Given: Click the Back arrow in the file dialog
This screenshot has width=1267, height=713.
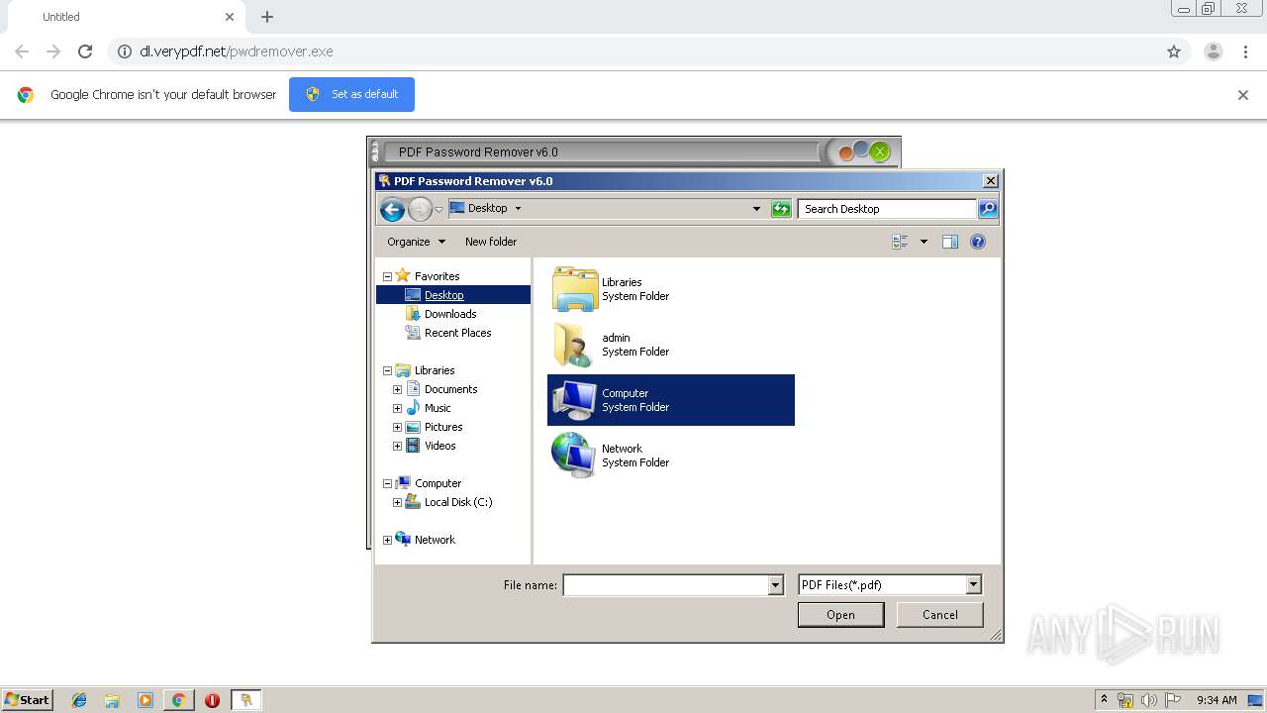Looking at the screenshot, I should [x=392, y=209].
